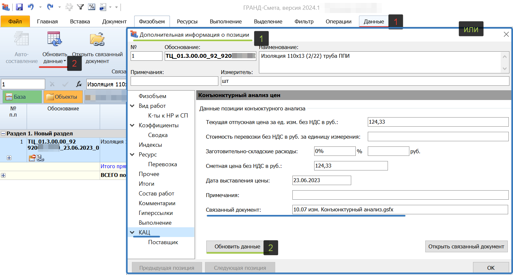Open the Выделение ribbon tab
Viewport: 513px width, 275px height.
tap(268, 21)
